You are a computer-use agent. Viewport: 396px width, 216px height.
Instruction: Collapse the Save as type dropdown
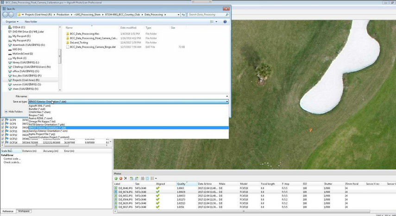[227, 102]
